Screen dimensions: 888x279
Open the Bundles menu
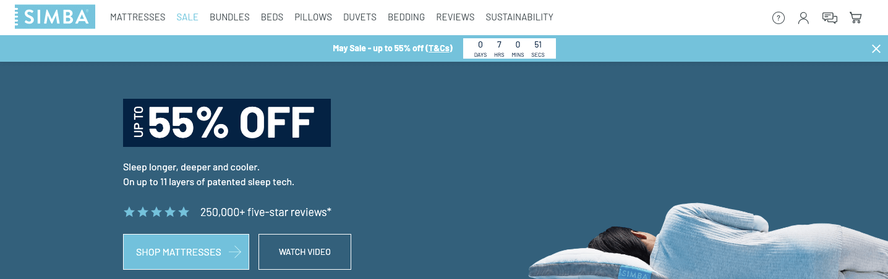229,17
